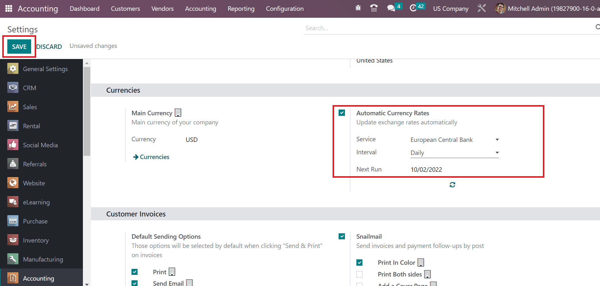Click the refresh currency rates icon

452,185
